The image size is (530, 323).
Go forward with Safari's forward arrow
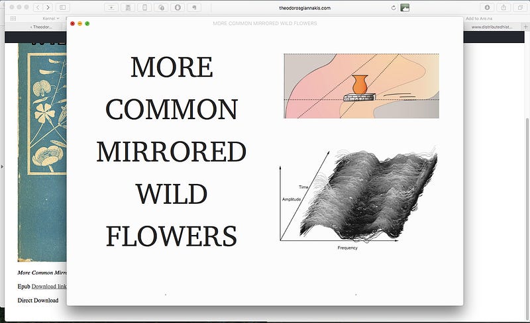tap(48, 7)
